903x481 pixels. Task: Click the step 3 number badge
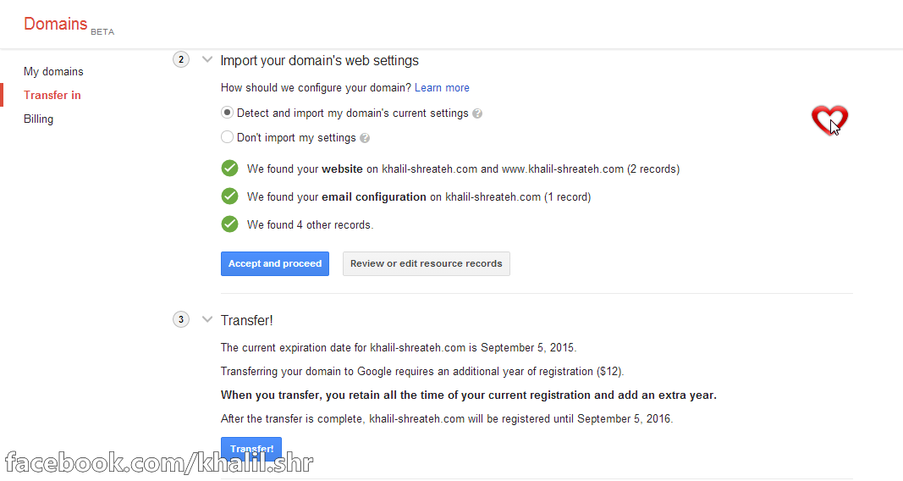[x=180, y=319]
